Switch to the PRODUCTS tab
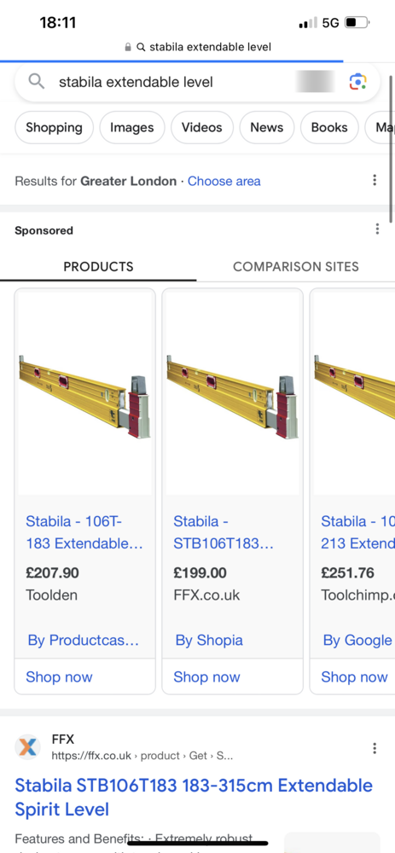Screen dimensions: 395x853 [x=98, y=266]
